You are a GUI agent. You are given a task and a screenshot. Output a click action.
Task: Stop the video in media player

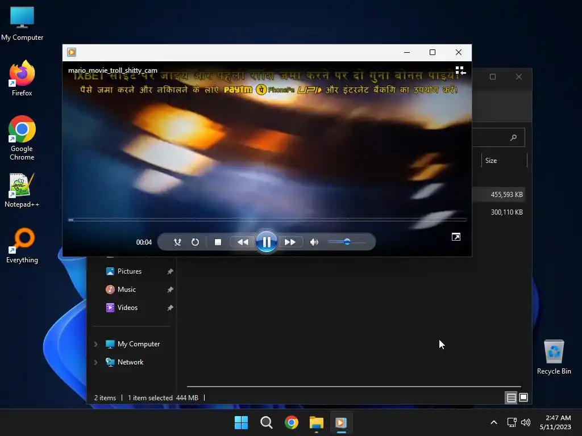point(218,242)
